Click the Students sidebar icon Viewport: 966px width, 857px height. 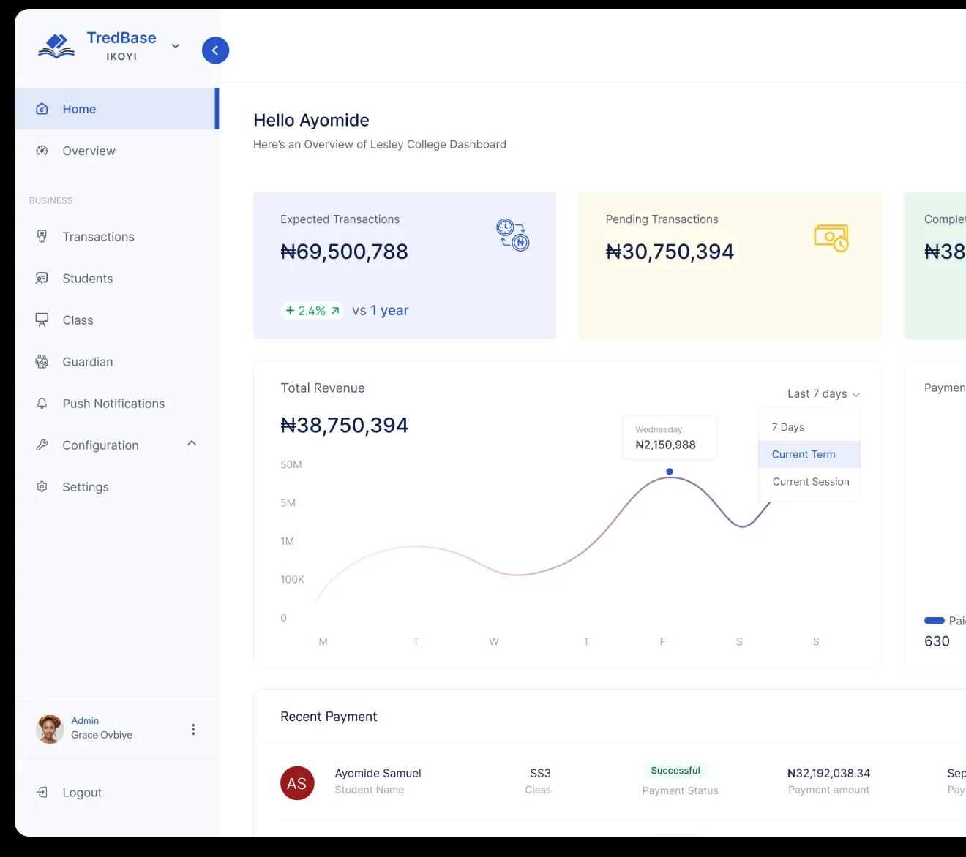tap(42, 278)
